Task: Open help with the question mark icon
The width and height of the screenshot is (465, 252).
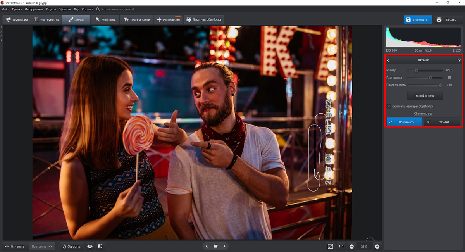Action: pyautogui.click(x=459, y=60)
